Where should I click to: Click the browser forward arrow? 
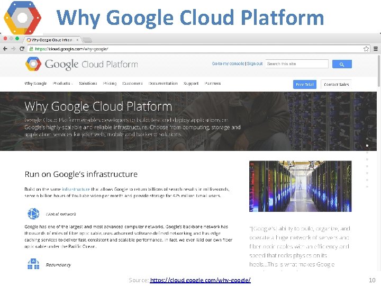point(13,49)
